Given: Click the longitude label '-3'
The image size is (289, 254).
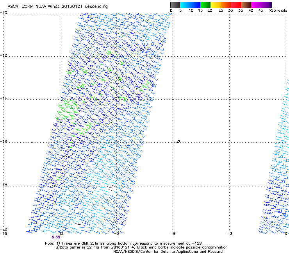Looking at the screenshot, I should click(230, 234).
